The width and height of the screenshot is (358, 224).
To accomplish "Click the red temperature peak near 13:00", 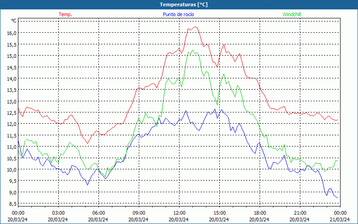I will point(196,27).
